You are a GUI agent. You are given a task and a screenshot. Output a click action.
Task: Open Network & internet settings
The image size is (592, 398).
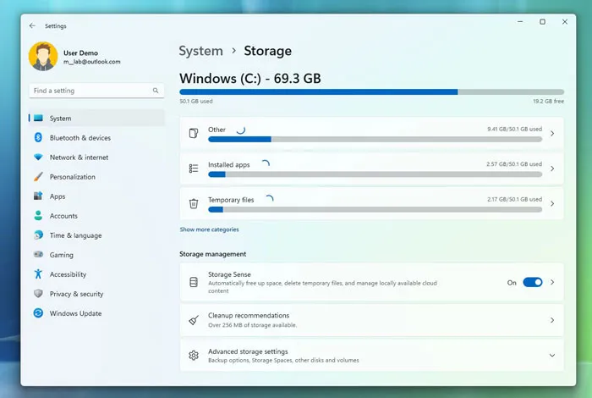tap(96, 158)
